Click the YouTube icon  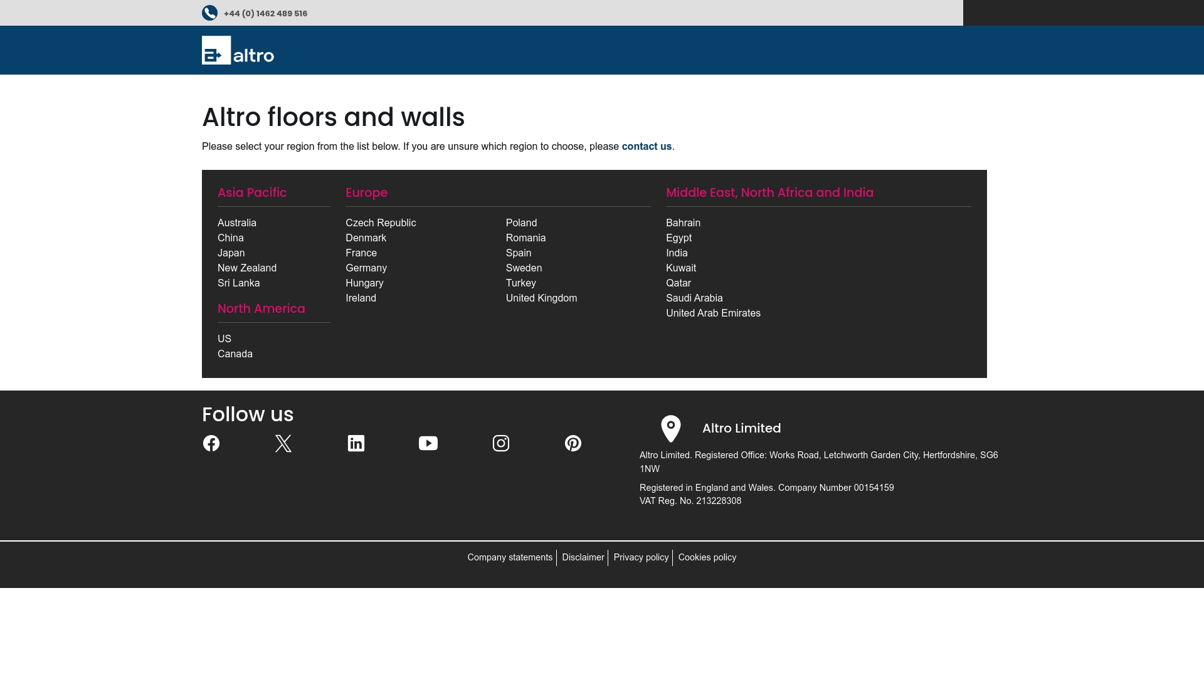(x=428, y=443)
